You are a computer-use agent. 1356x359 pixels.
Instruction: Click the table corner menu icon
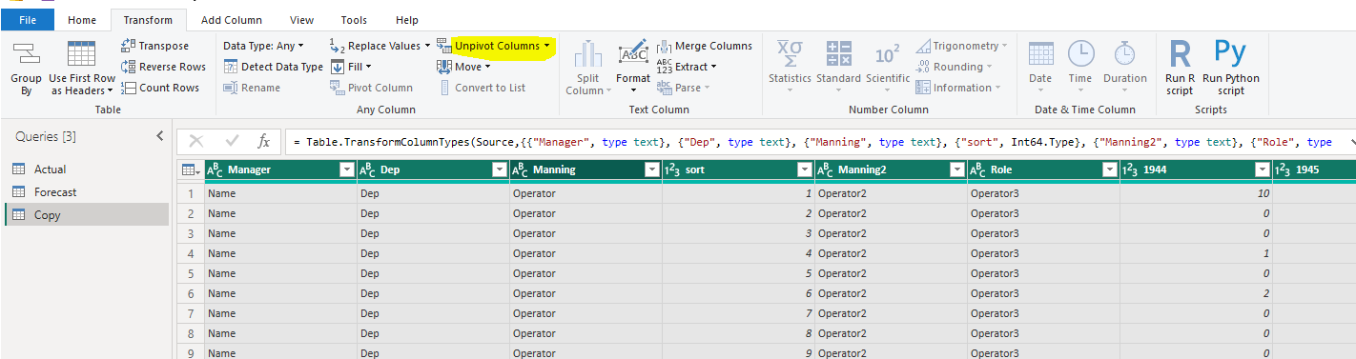point(191,170)
